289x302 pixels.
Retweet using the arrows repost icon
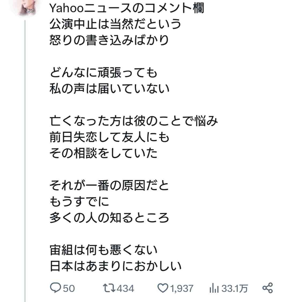[109, 288]
